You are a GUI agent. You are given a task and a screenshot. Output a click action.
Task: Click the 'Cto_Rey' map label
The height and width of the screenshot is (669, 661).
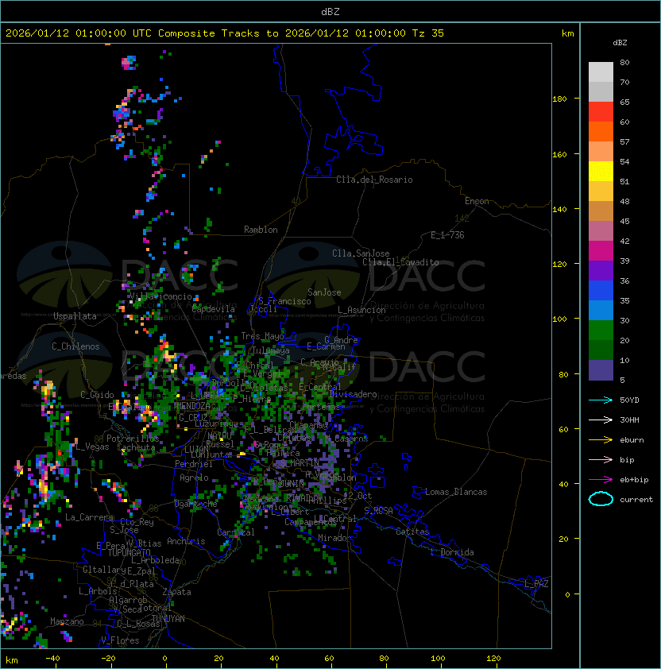tap(137, 522)
